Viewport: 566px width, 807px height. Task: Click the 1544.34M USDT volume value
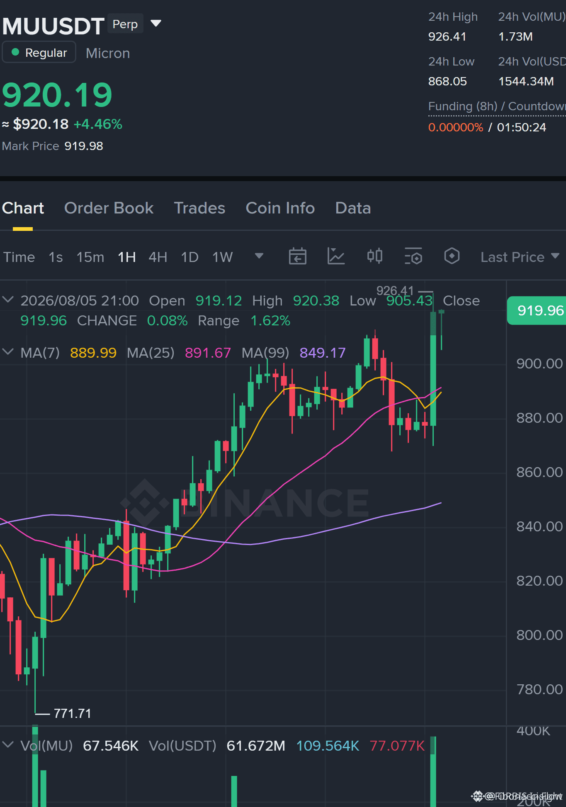point(526,81)
